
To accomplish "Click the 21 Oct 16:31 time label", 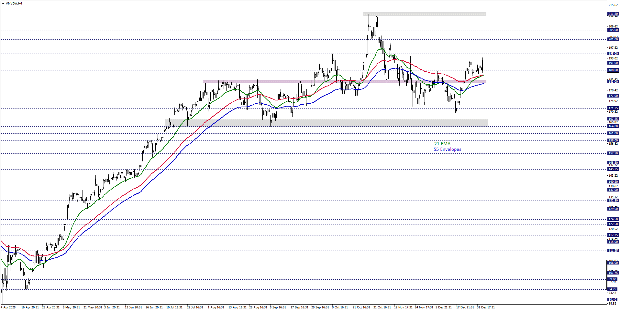I will pos(361,307).
